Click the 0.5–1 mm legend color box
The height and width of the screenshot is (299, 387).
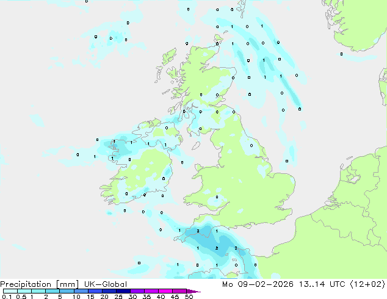tap(24, 291)
